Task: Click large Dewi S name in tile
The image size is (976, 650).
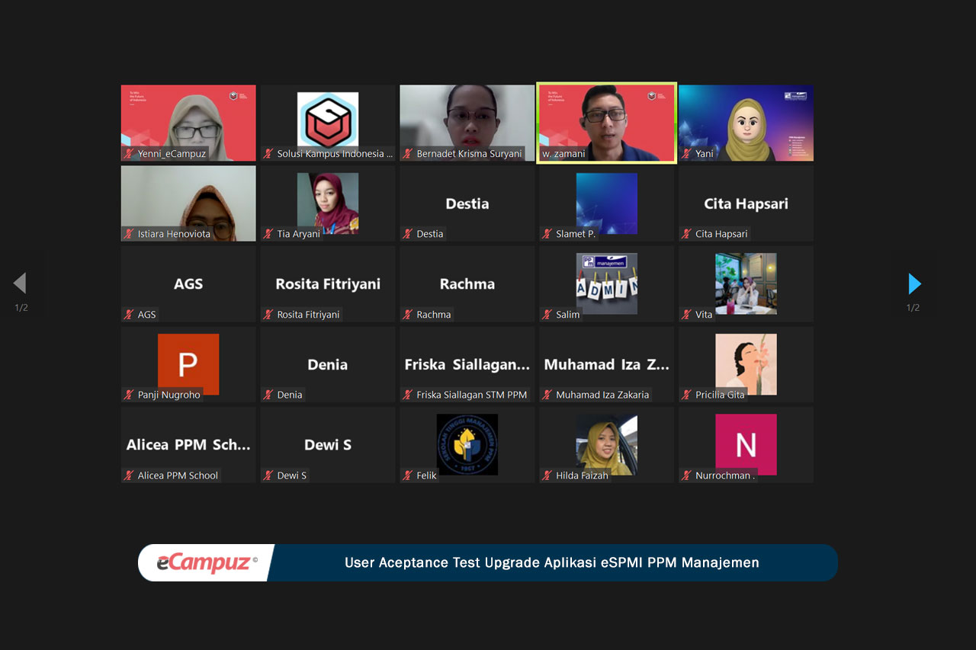Action: [328, 445]
